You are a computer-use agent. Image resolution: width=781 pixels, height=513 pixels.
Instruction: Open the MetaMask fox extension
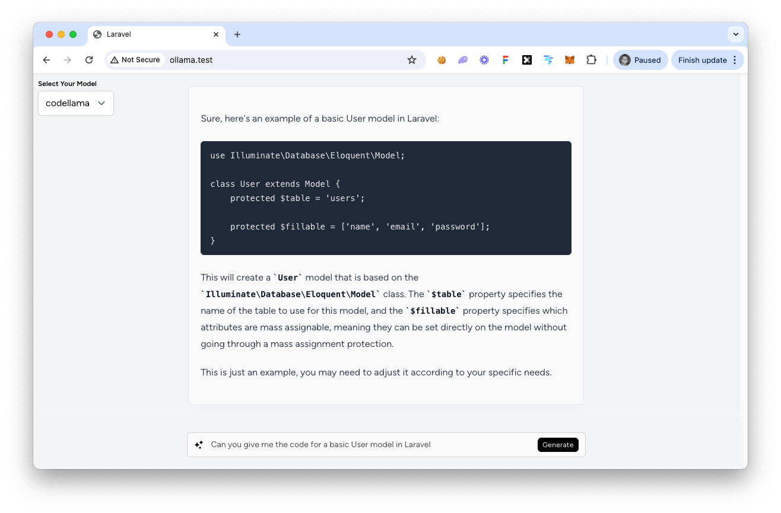570,60
